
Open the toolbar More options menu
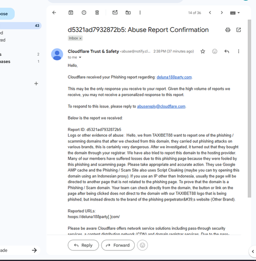pos(140,13)
